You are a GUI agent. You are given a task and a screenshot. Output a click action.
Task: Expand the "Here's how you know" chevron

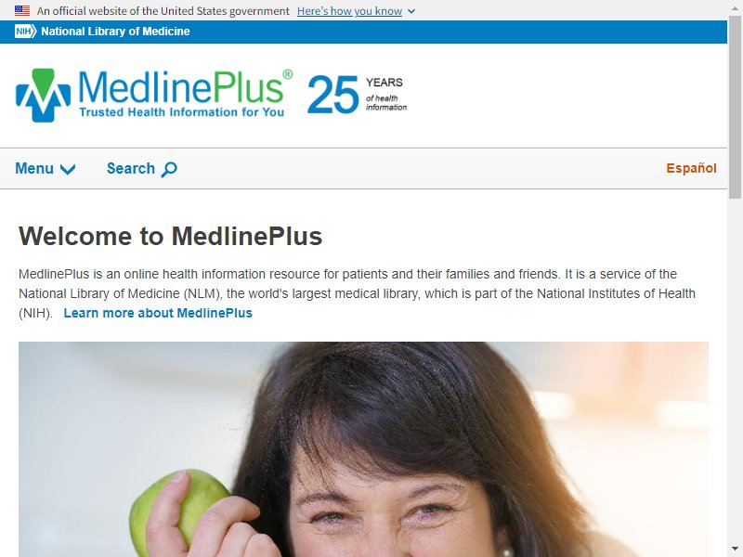[411, 11]
